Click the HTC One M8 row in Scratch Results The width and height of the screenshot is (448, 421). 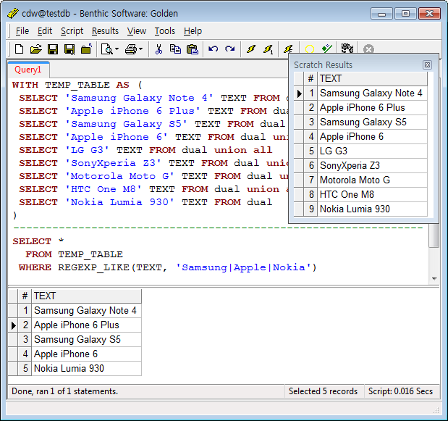pyautogui.click(x=346, y=194)
